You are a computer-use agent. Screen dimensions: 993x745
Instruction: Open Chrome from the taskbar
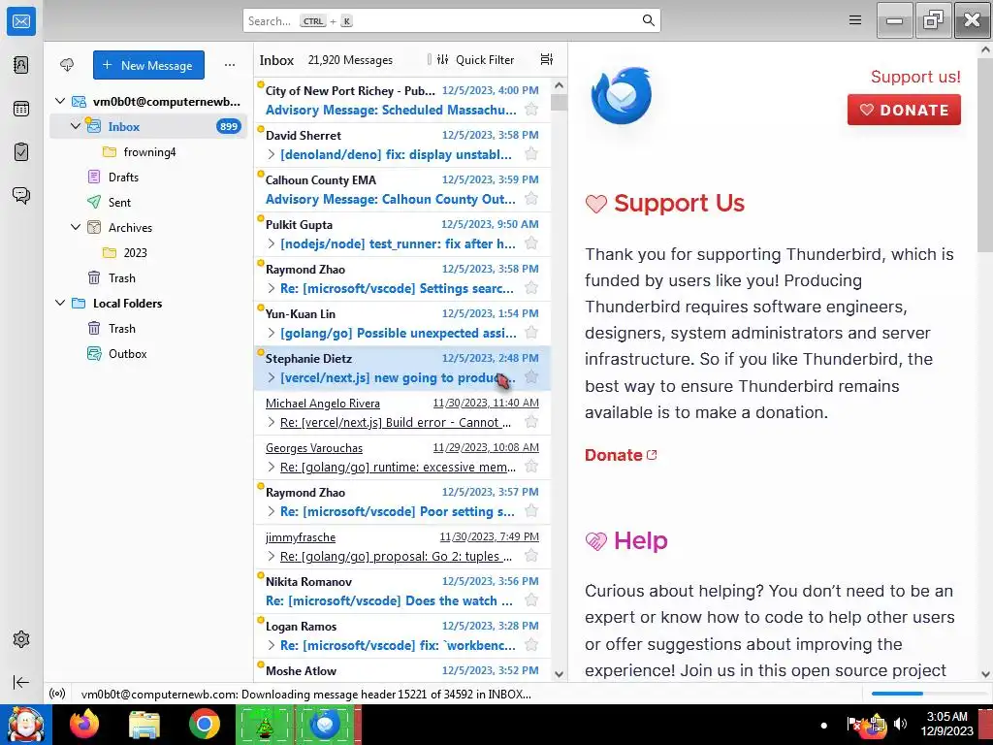(x=204, y=724)
